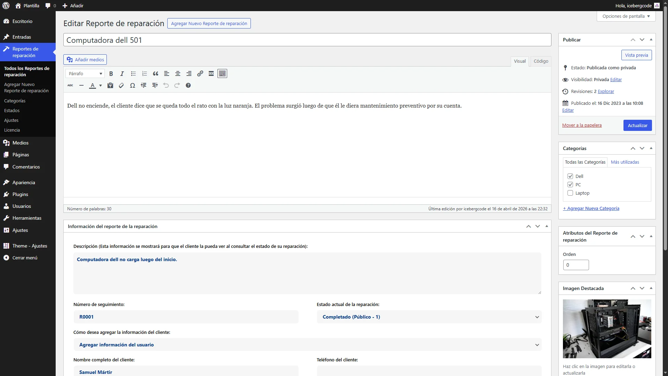
Task: Open the Párrafo format dropdown
Action: click(x=85, y=73)
